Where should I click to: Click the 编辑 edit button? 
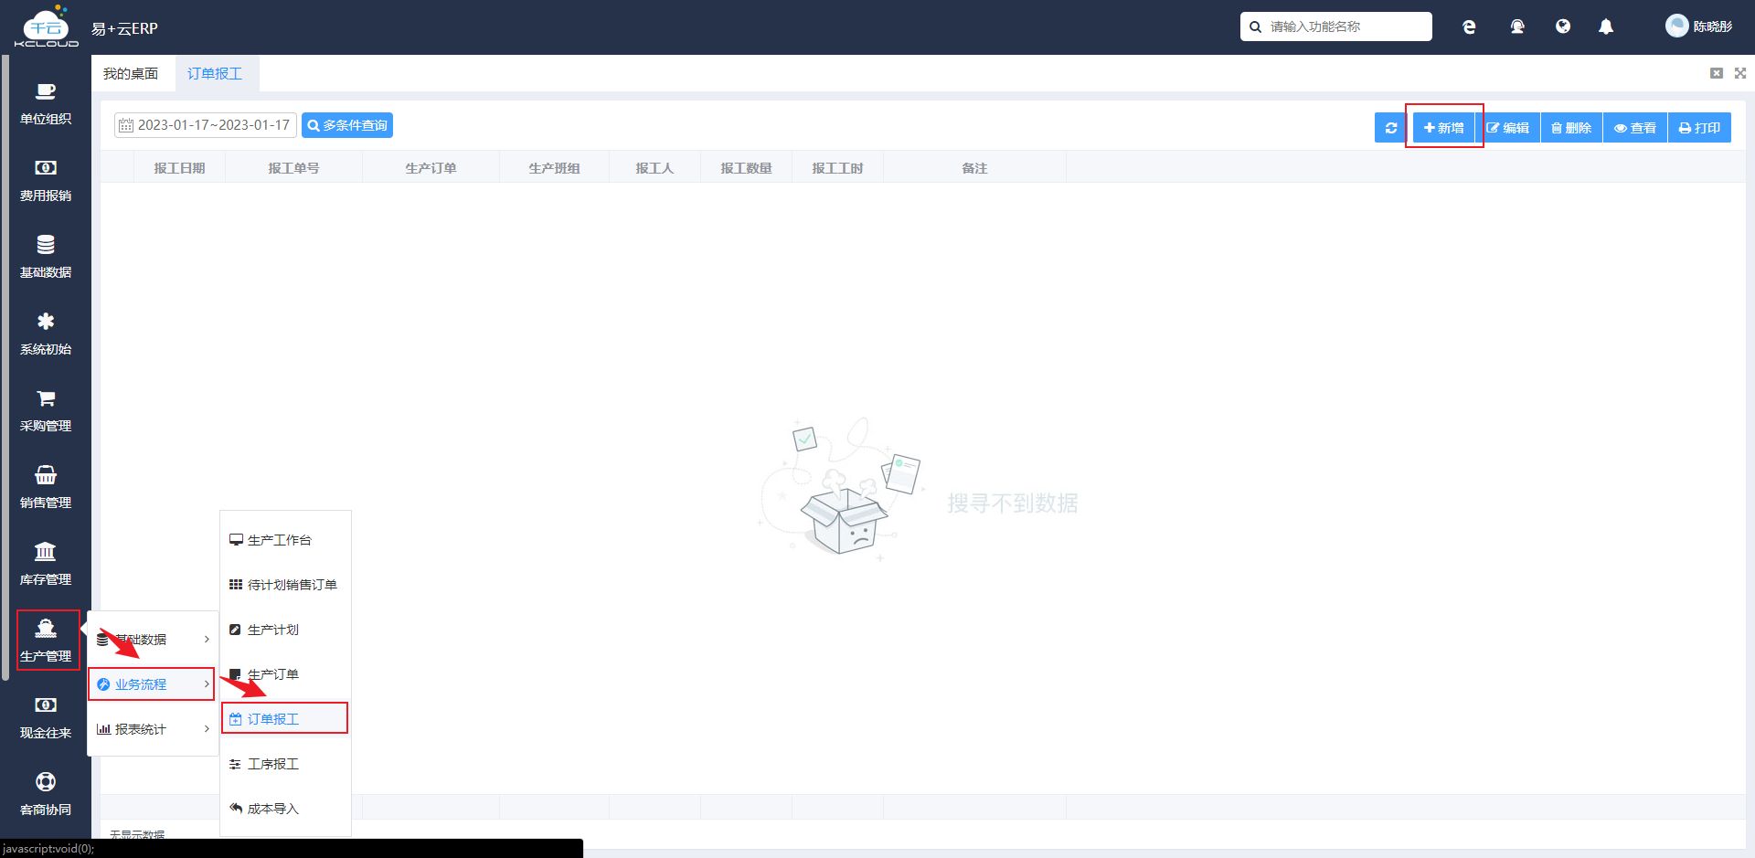pyautogui.click(x=1508, y=128)
